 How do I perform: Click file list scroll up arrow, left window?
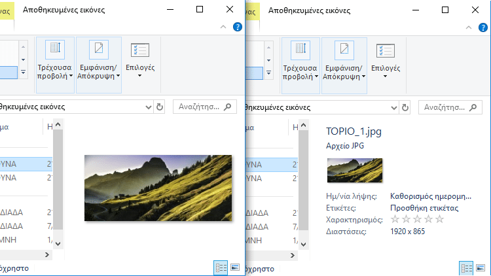pos(58,124)
